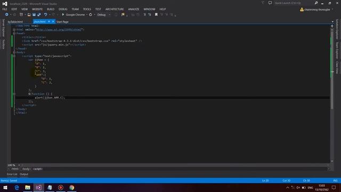Open the Toolbox side panel

3,44
